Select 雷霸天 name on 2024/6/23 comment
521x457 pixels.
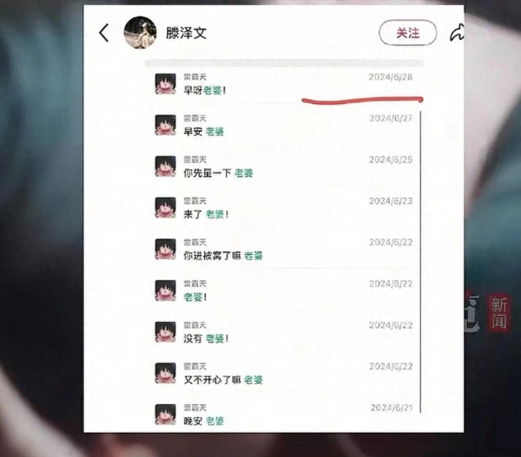[x=195, y=201]
